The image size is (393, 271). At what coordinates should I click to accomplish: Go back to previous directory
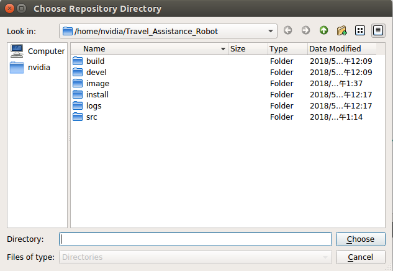288,30
